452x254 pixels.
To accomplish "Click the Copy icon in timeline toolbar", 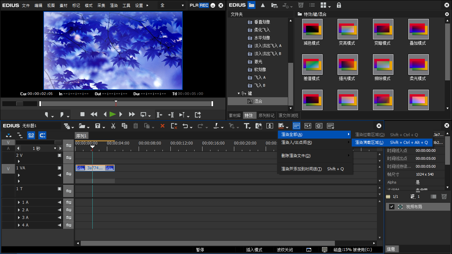I will (x=124, y=126).
